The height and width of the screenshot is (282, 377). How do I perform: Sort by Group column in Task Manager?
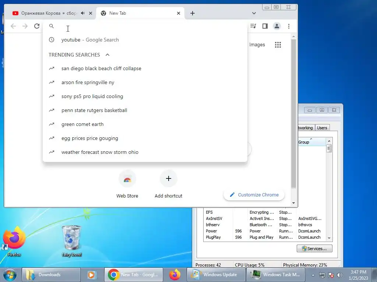coord(312,142)
